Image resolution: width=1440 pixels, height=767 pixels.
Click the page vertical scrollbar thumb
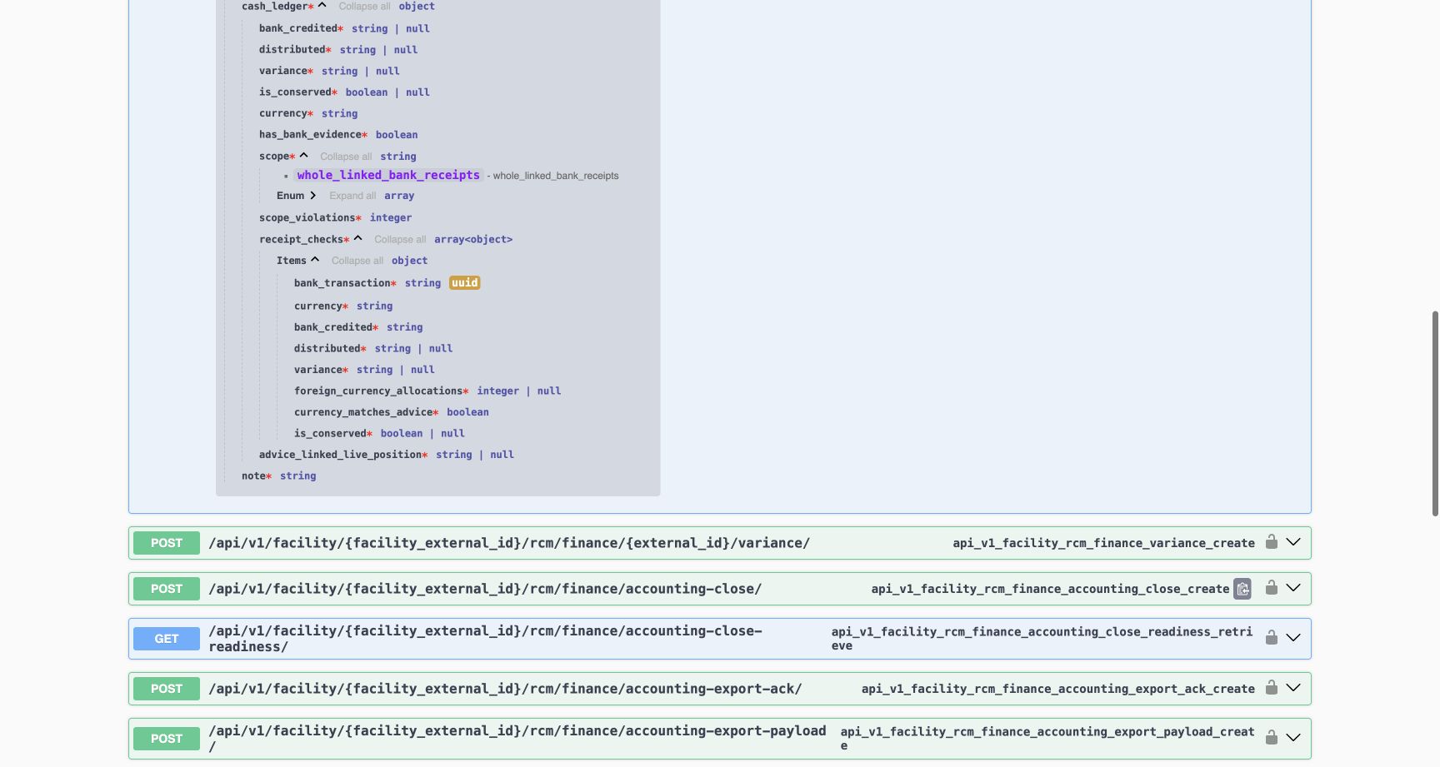pyautogui.click(x=1435, y=414)
